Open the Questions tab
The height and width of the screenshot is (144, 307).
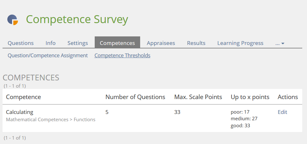(21, 43)
